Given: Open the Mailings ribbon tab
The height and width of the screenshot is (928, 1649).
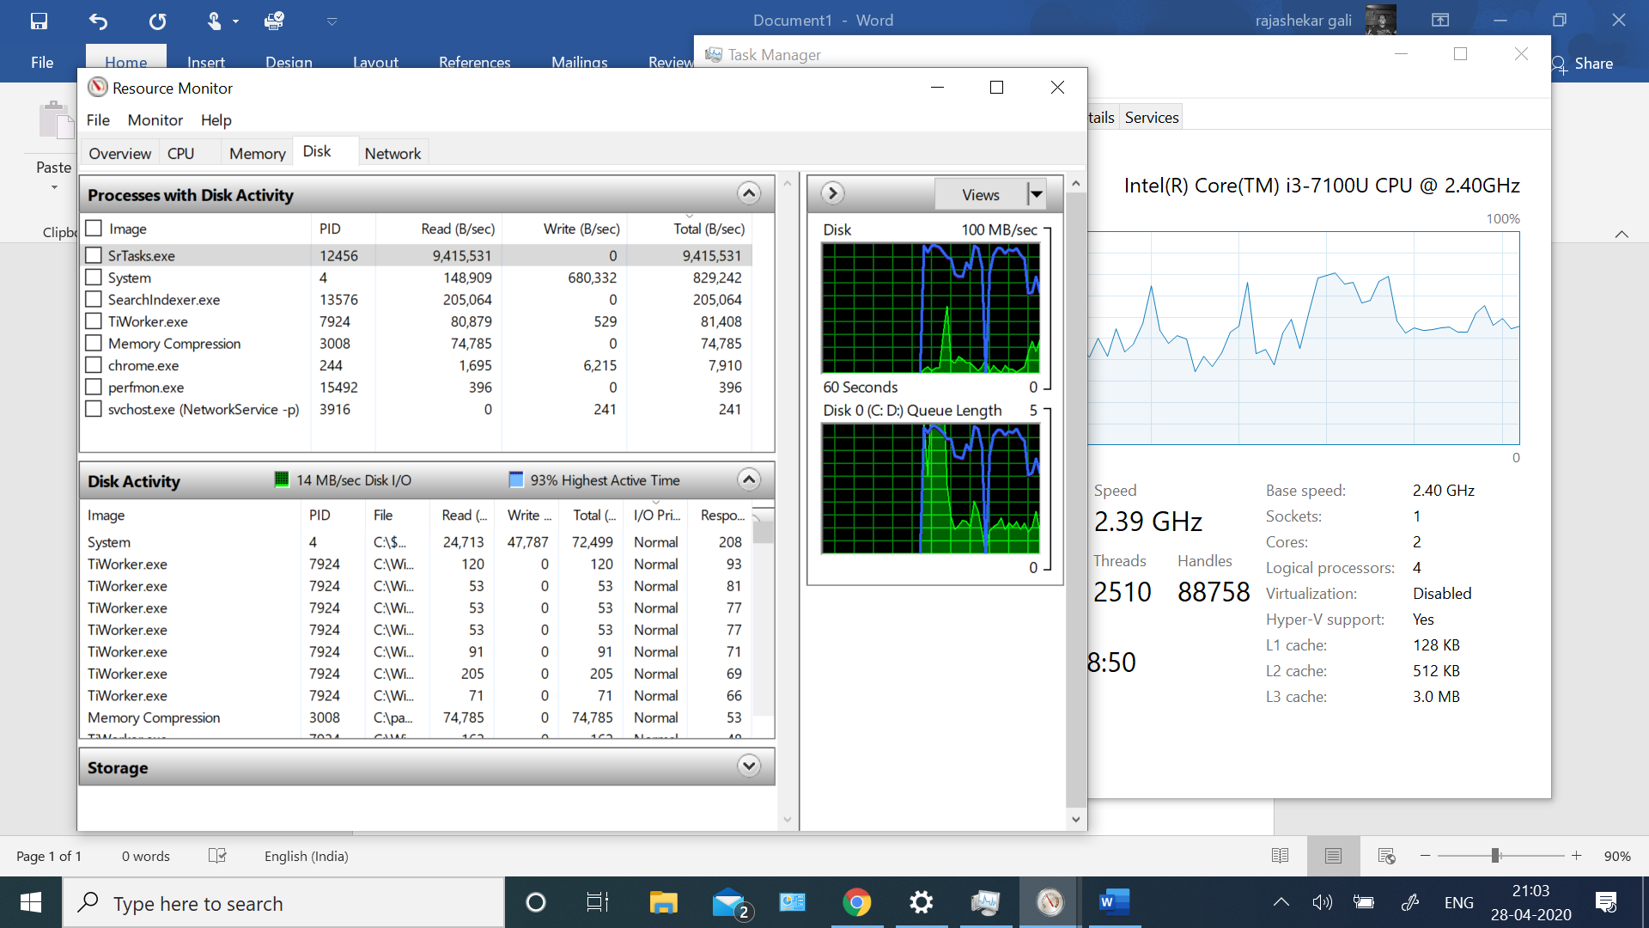Looking at the screenshot, I should [580, 63].
